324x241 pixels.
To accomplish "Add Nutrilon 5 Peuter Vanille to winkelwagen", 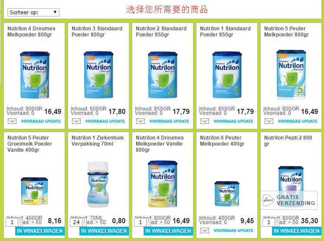I will (40, 231).
